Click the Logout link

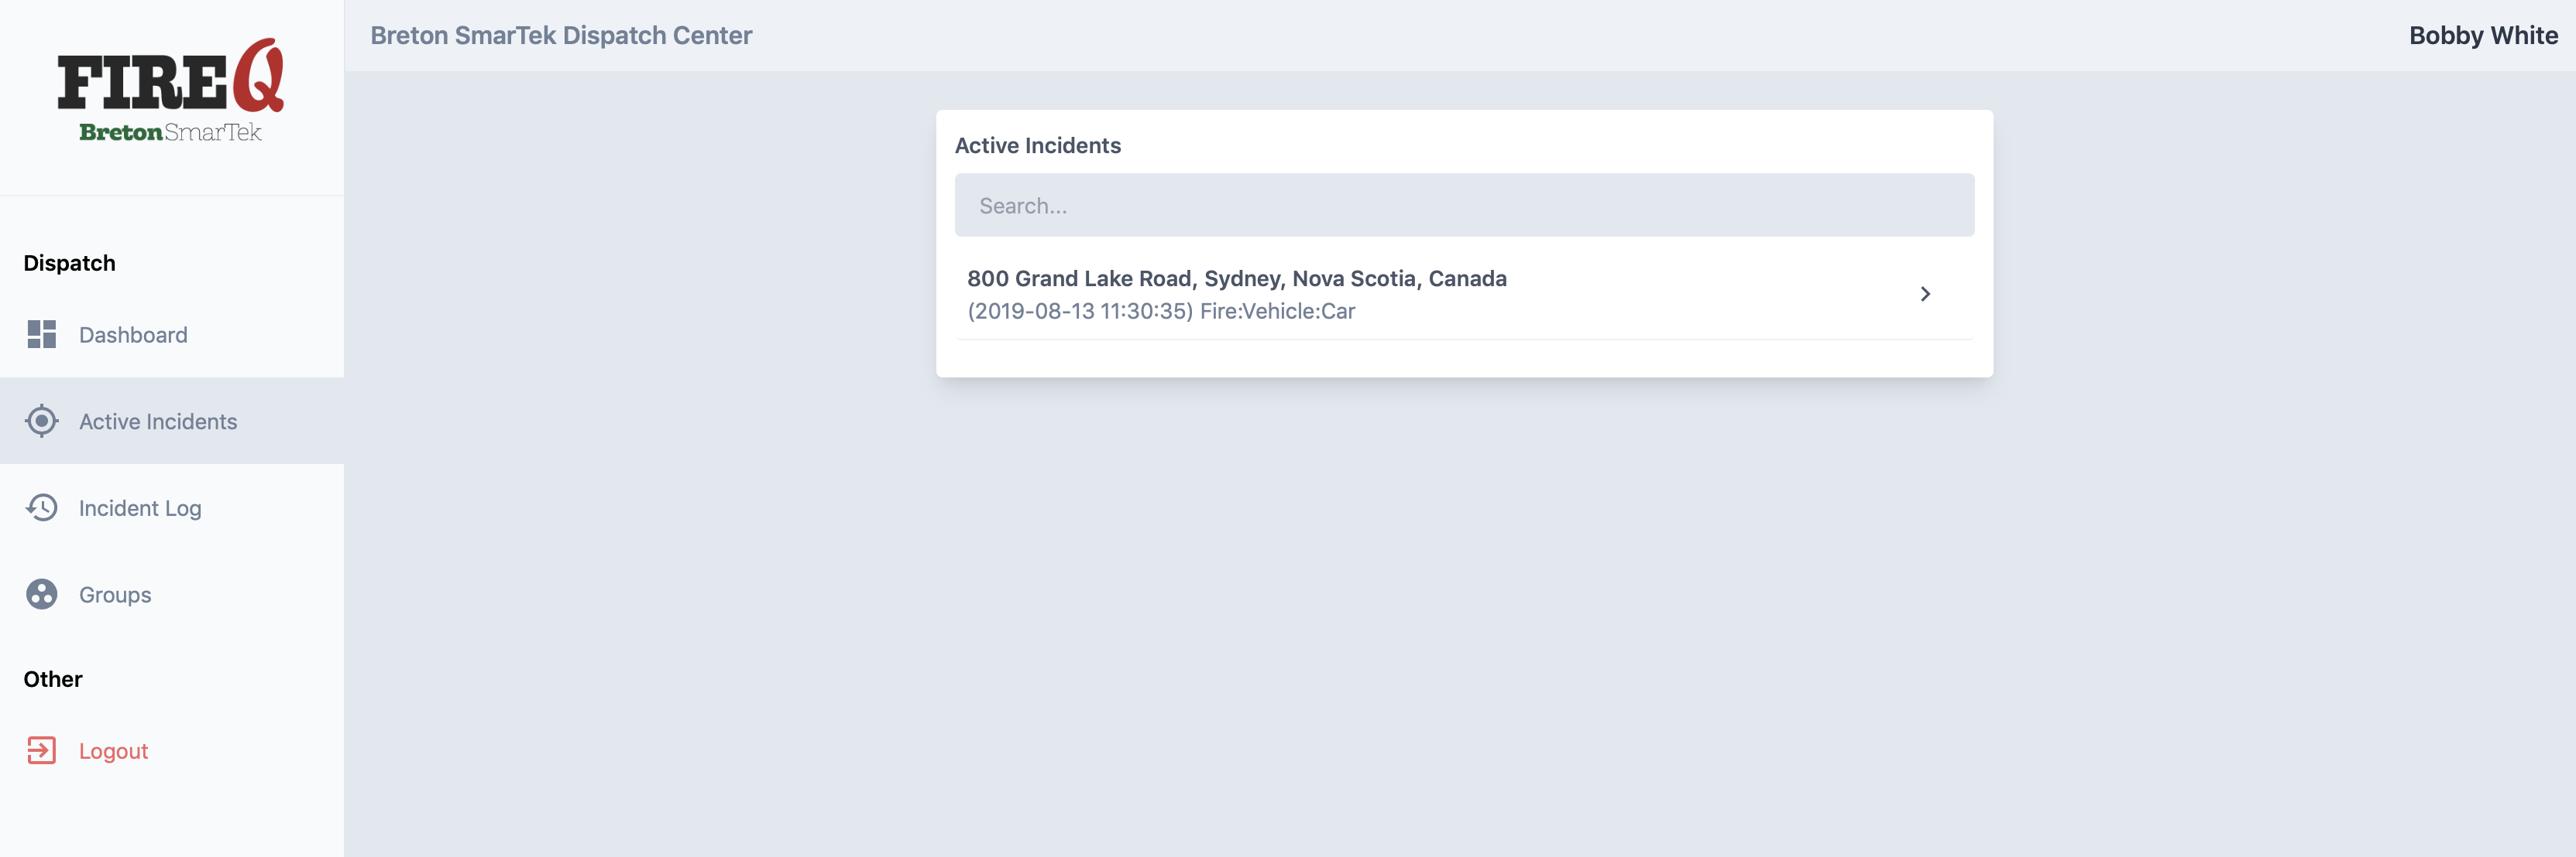[113, 751]
